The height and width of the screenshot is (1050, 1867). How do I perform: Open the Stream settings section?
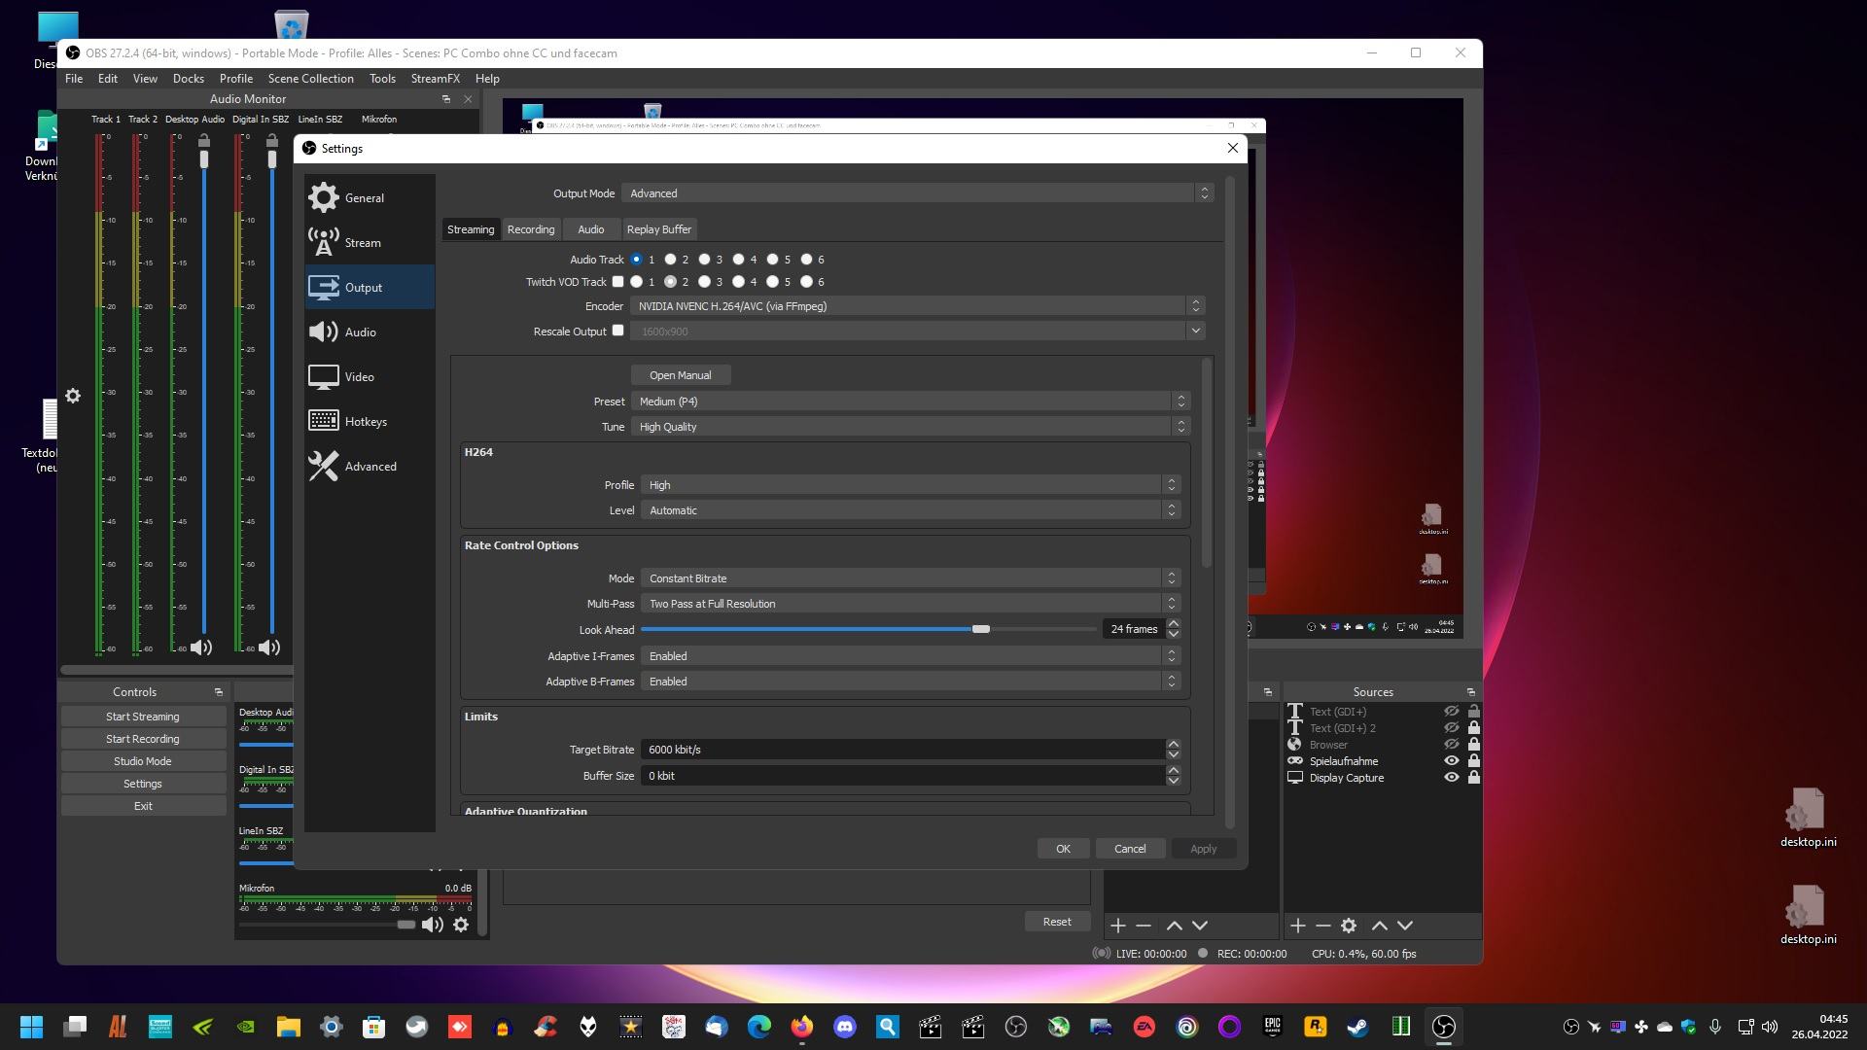pos(362,243)
